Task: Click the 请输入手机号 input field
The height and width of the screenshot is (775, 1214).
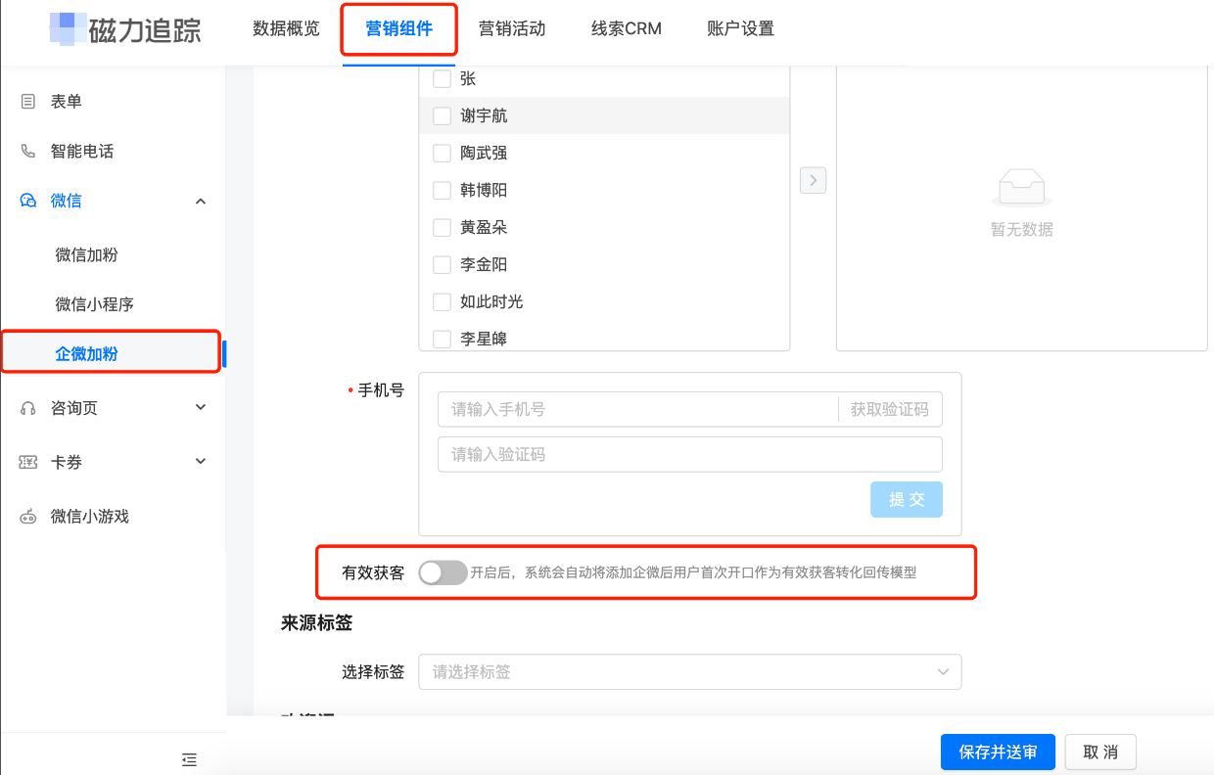Action: click(636, 409)
